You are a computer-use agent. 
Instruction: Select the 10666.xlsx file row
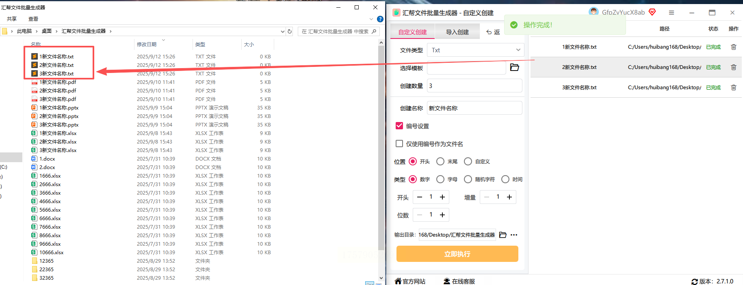click(x=151, y=252)
